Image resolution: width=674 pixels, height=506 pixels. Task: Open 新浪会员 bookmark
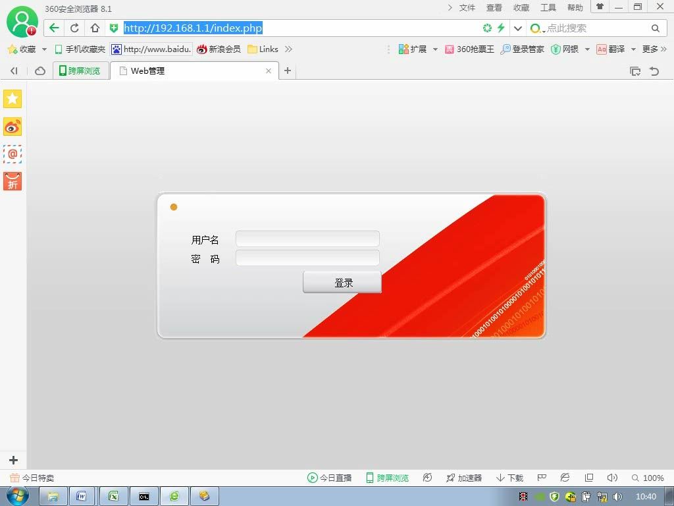[x=219, y=49]
